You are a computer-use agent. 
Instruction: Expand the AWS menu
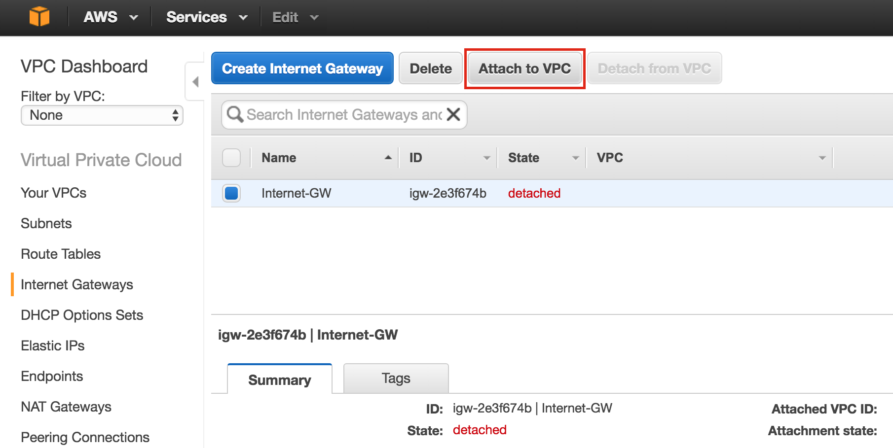tap(111, 17)
